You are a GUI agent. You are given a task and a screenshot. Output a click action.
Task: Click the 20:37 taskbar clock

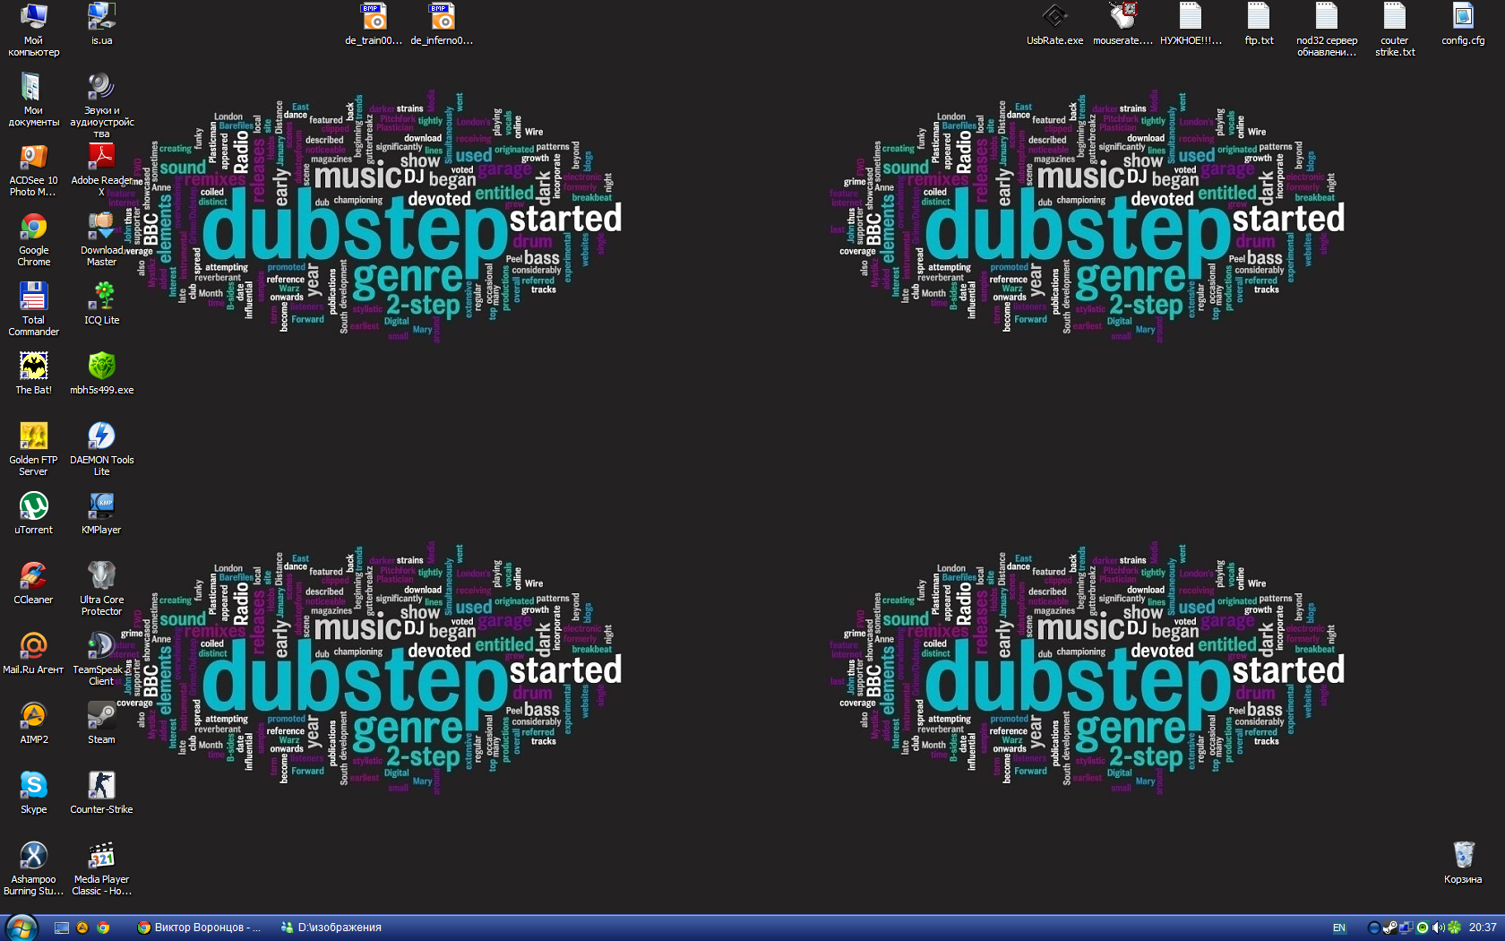[x=1483, y=928]
